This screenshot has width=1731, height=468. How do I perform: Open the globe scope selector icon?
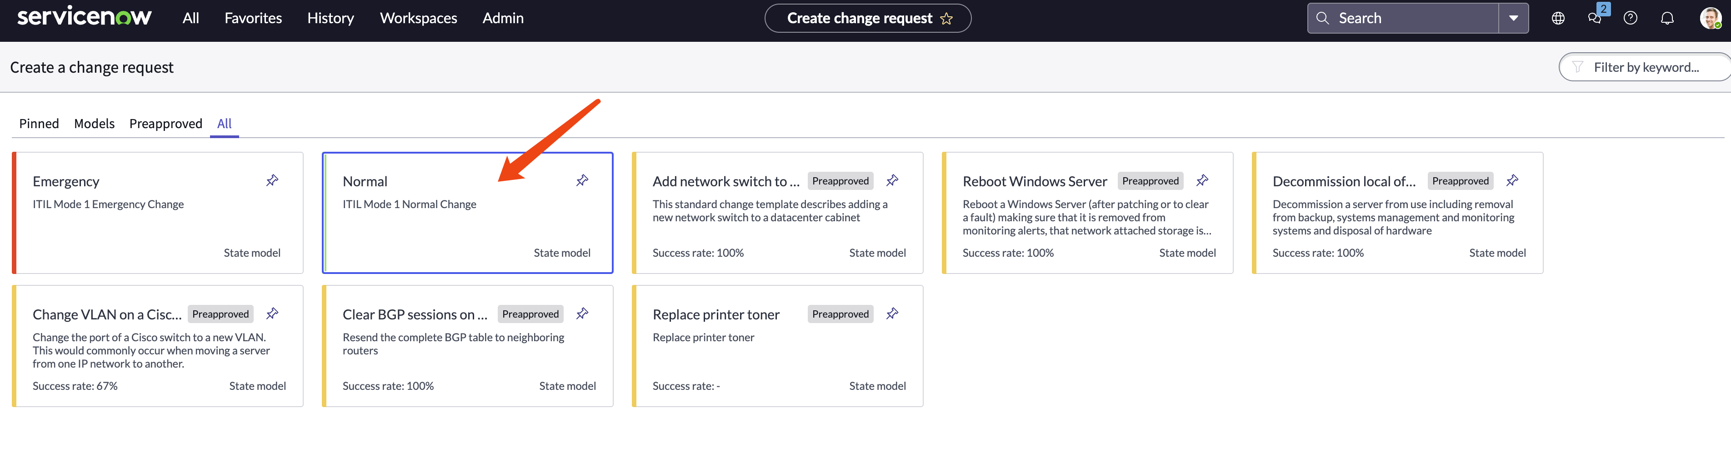pyautogui.click(x=1558, y=19)
